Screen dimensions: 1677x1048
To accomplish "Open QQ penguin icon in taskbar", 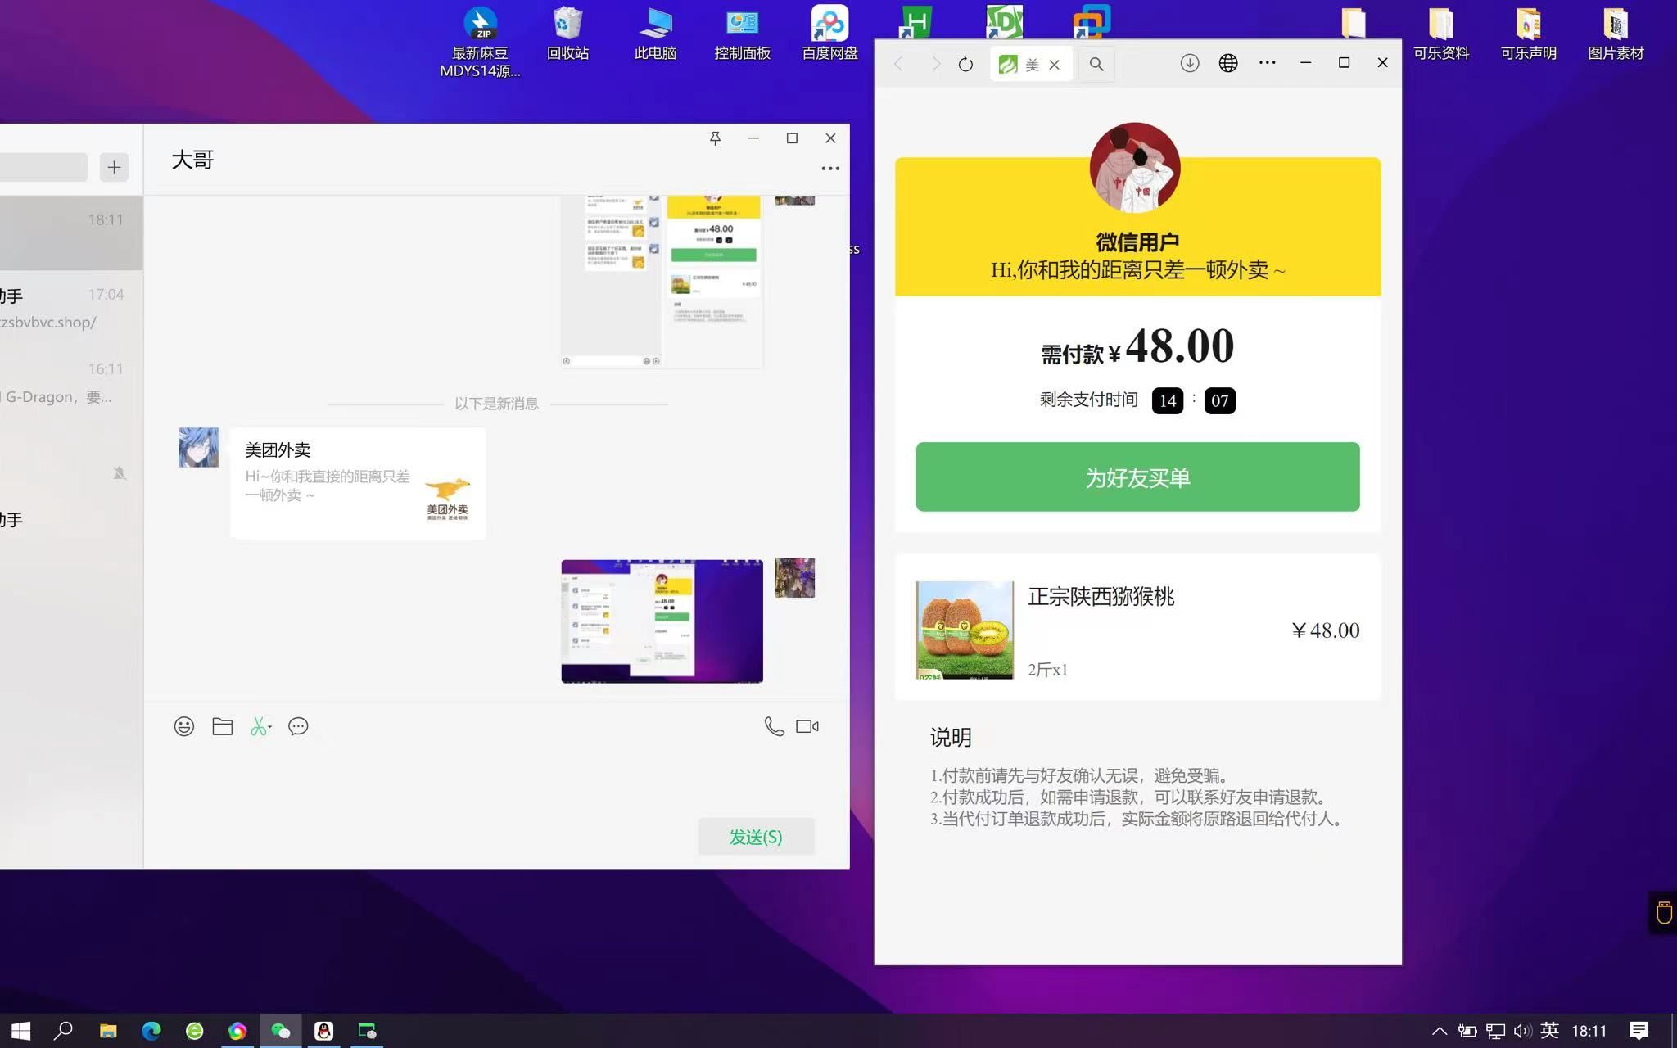I will (x=324, y=1031).
